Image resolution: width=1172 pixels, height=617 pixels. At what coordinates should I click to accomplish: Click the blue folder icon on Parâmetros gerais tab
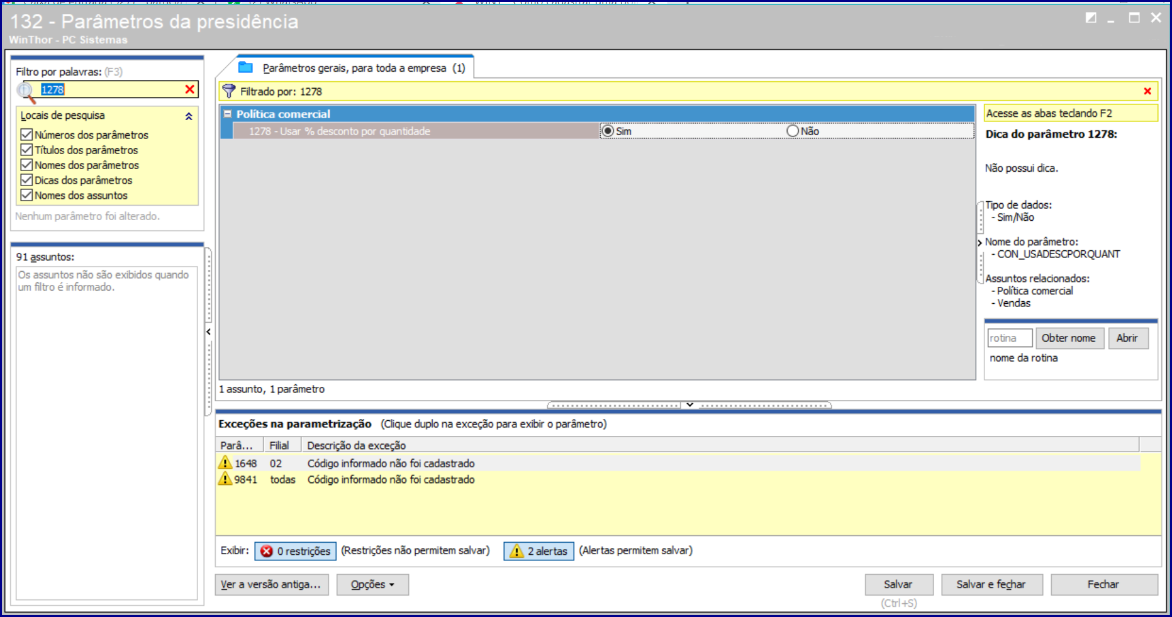click(x=245, y=67)
